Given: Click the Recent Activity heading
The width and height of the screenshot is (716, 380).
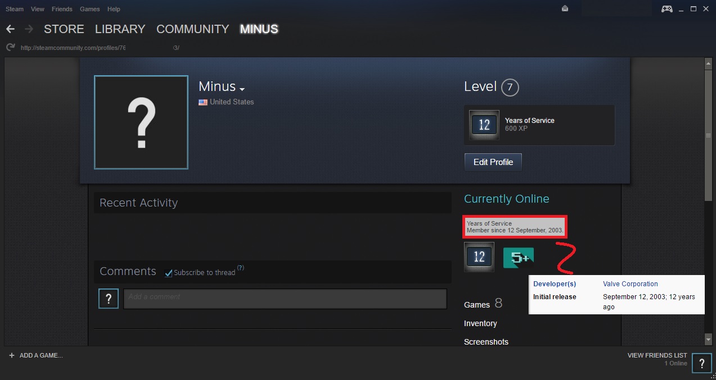Looking at the screenshot, I should coord(138,203).
